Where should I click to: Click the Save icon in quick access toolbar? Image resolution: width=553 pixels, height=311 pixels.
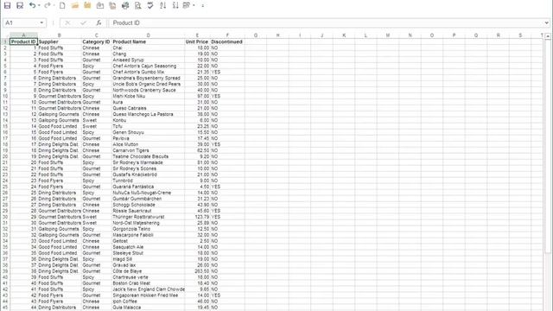pos(7,6)
